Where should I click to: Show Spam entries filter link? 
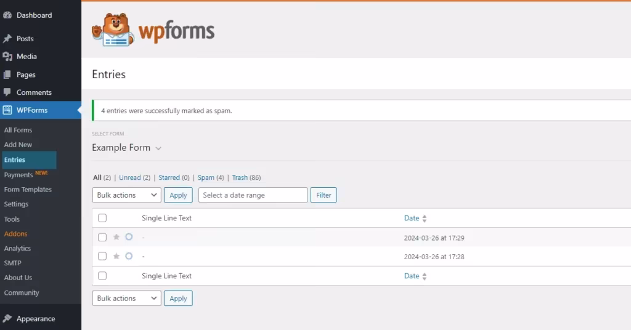[206, 177]
